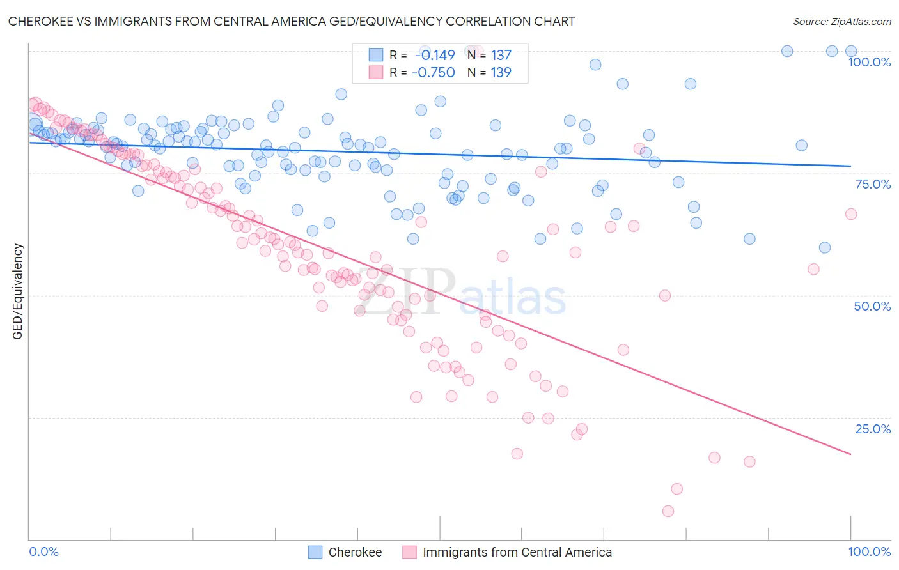Click the 100.0% x-axis label
The height and width of the screenshot is (570, 899).
869,551
